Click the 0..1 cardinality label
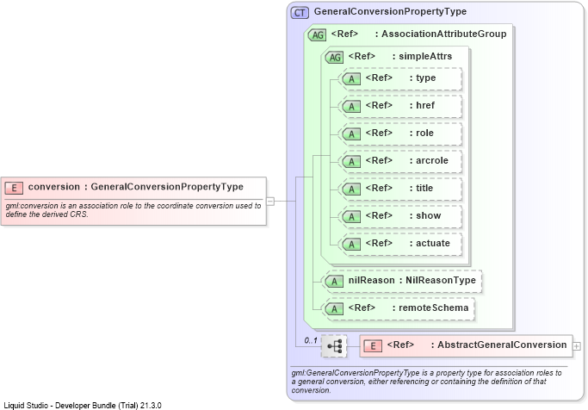This screenshot has width=588, height=410. (311, 340)
